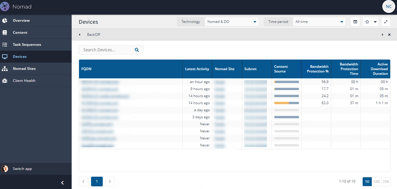This screenshot has width=397, height=189.
Task: Click 'a day ago' activity cell
Action: pos(202,110)
